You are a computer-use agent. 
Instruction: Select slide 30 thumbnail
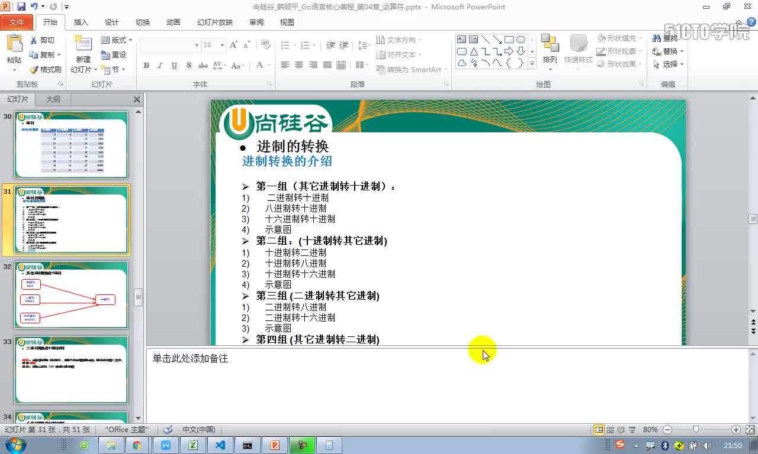coord(71,145)
